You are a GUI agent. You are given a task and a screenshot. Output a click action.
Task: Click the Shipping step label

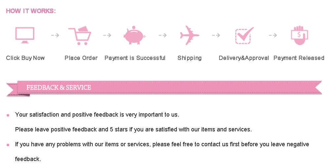click(x=189, y=58)
